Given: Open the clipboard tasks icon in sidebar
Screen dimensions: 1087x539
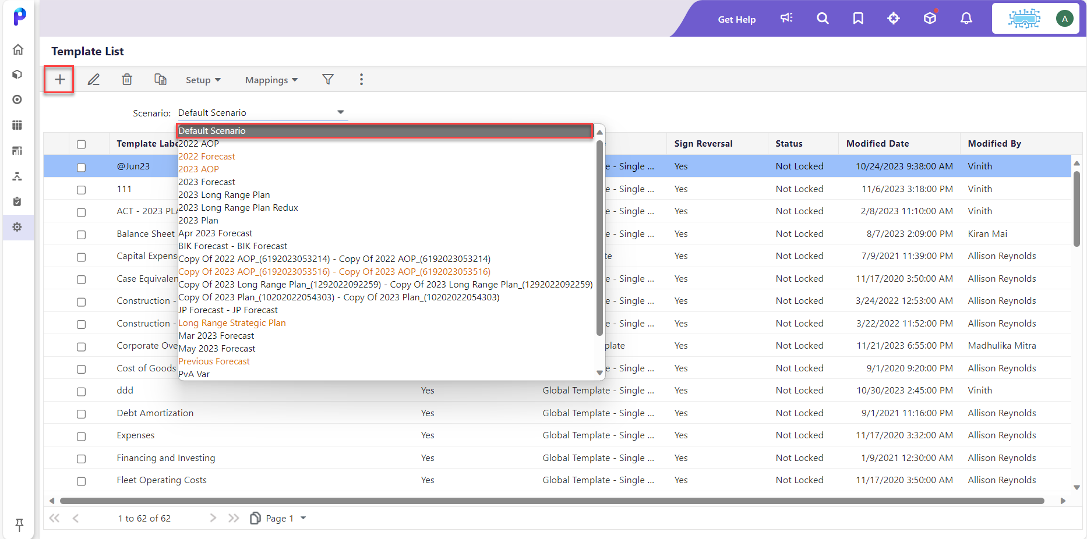Looking at the screenshot, I should tap(17, 201).
